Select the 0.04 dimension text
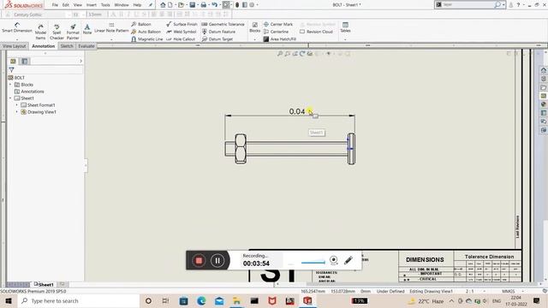 pos(297,111)
